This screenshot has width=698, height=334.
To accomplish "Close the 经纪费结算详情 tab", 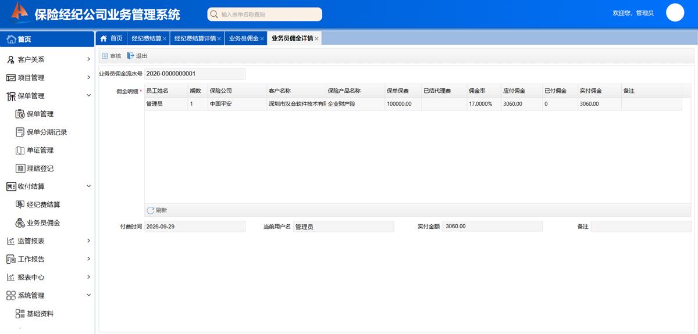I will pos(219,39).
